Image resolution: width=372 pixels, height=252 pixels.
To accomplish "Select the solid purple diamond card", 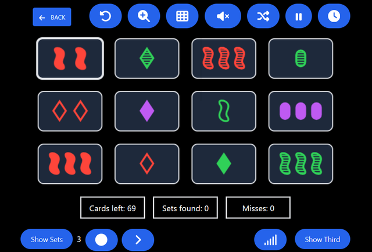I will tap(147, 111).
